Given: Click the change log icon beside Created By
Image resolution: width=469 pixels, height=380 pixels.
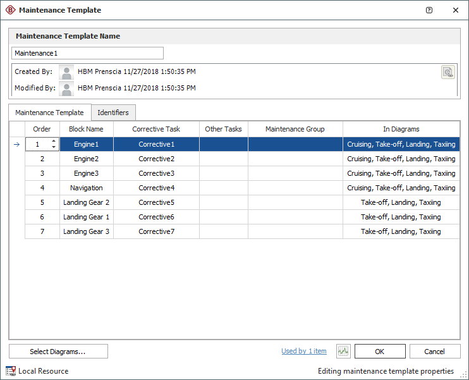Looking at the screenshot, I should (448, 72).
